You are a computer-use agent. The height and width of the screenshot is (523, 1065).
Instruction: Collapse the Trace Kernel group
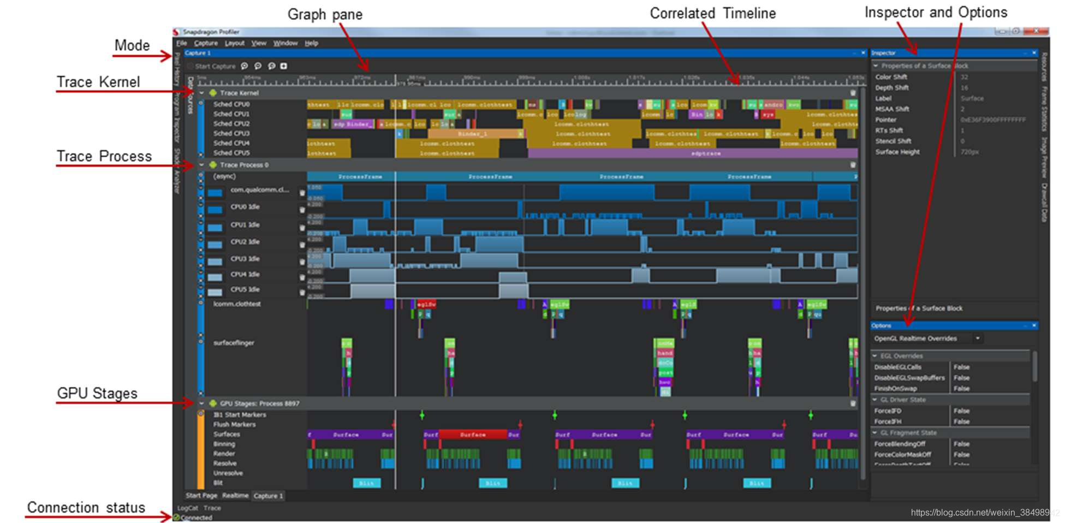[202, 93]
